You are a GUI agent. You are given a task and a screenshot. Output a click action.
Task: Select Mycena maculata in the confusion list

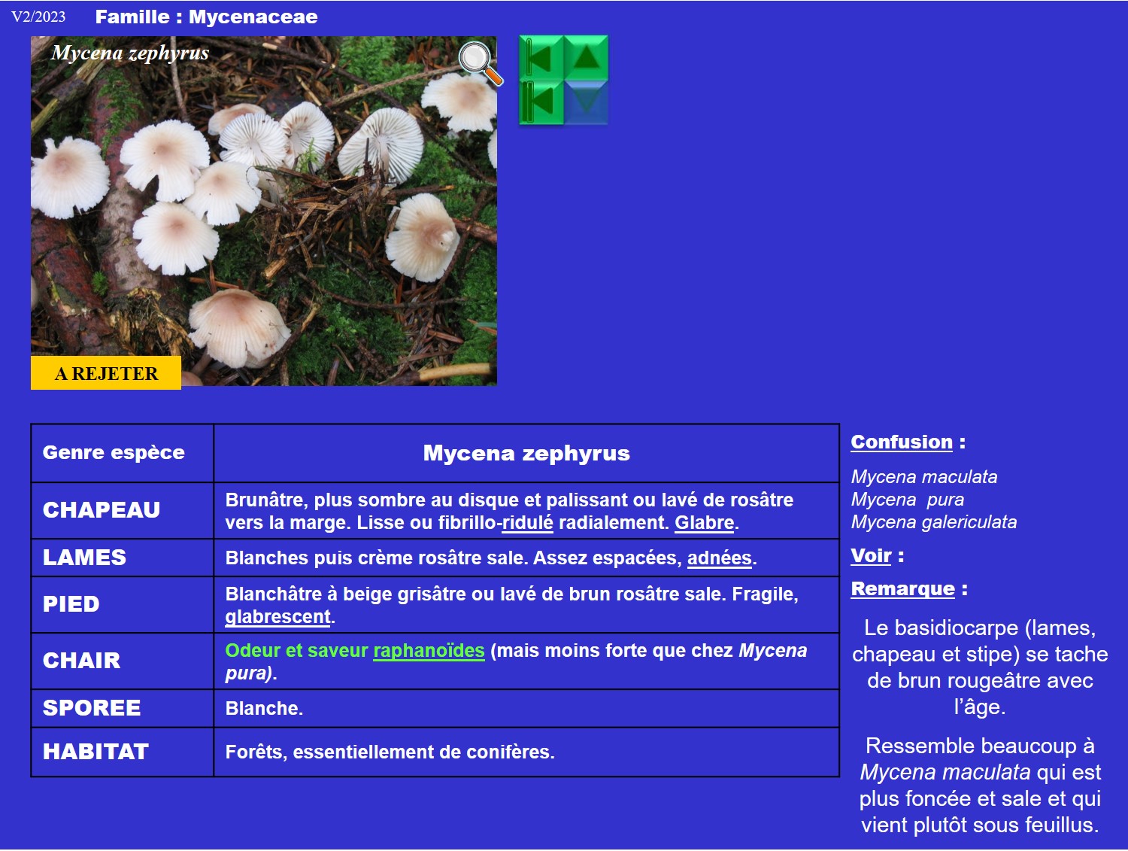pos(924,476)
